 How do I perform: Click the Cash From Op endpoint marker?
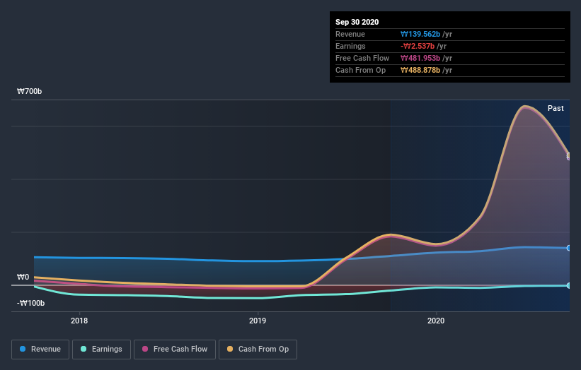point(569,155)
